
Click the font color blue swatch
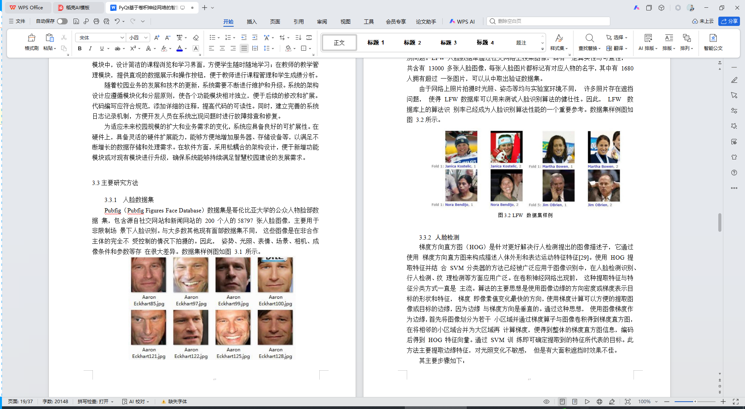180,48
